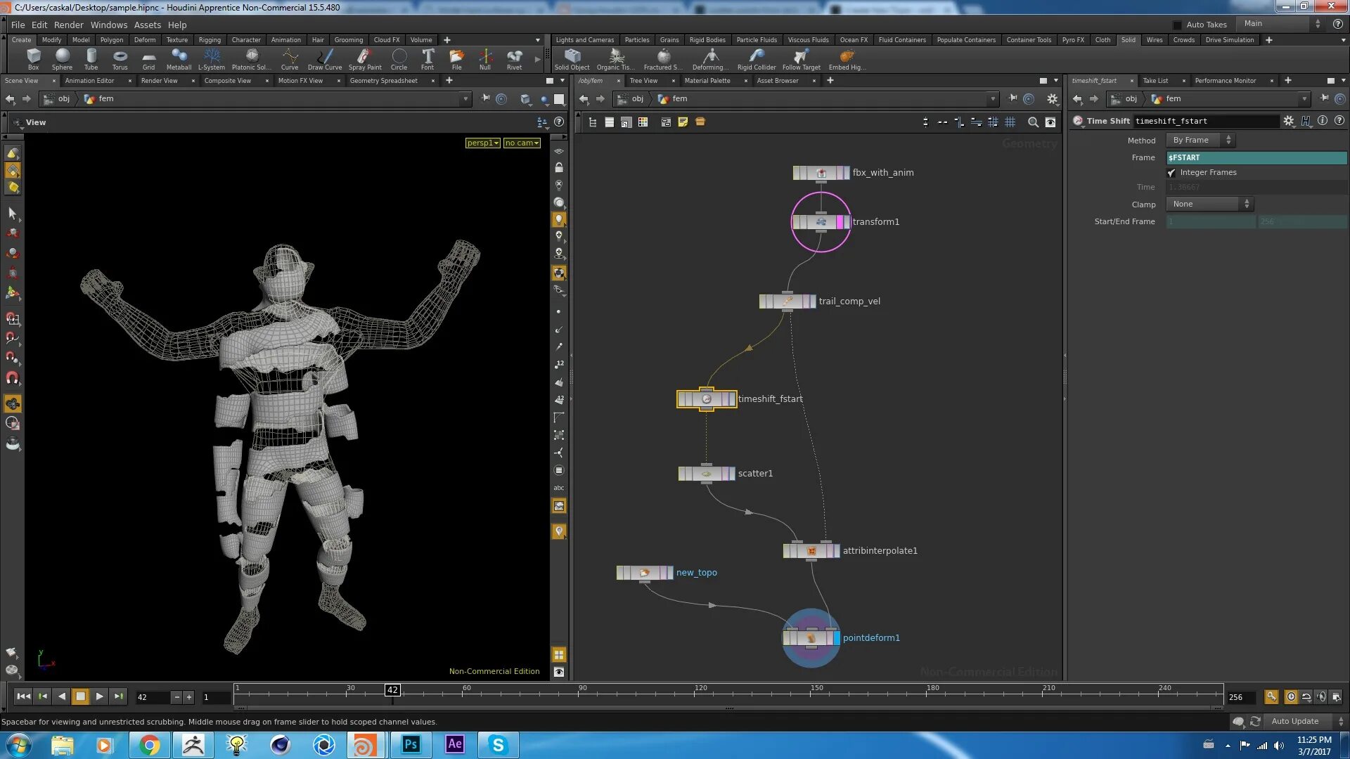Open the Method By Frame dropdown
This screenshot has width=1350, height=759.
click(1200, 141)
